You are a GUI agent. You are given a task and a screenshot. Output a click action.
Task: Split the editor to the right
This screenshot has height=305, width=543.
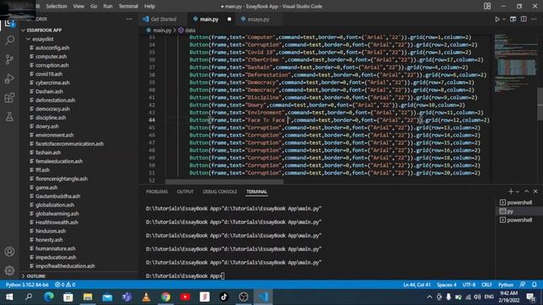pyautogui.click(x=523, y=19)
